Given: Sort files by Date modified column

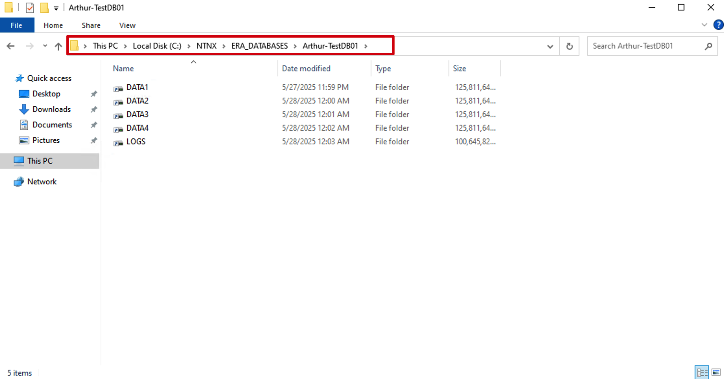Looking at the screenshot, I should (306, 69).
